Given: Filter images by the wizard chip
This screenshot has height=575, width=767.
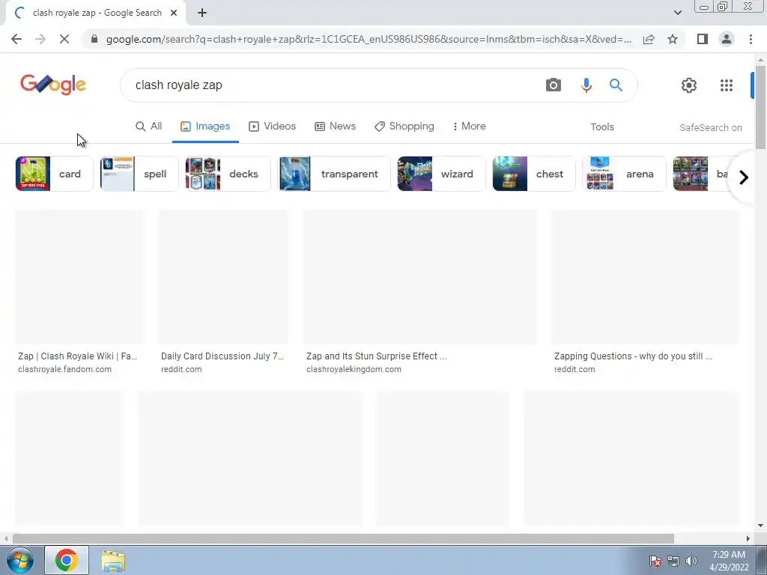Looking at the screenshot, I should (441, 174).
